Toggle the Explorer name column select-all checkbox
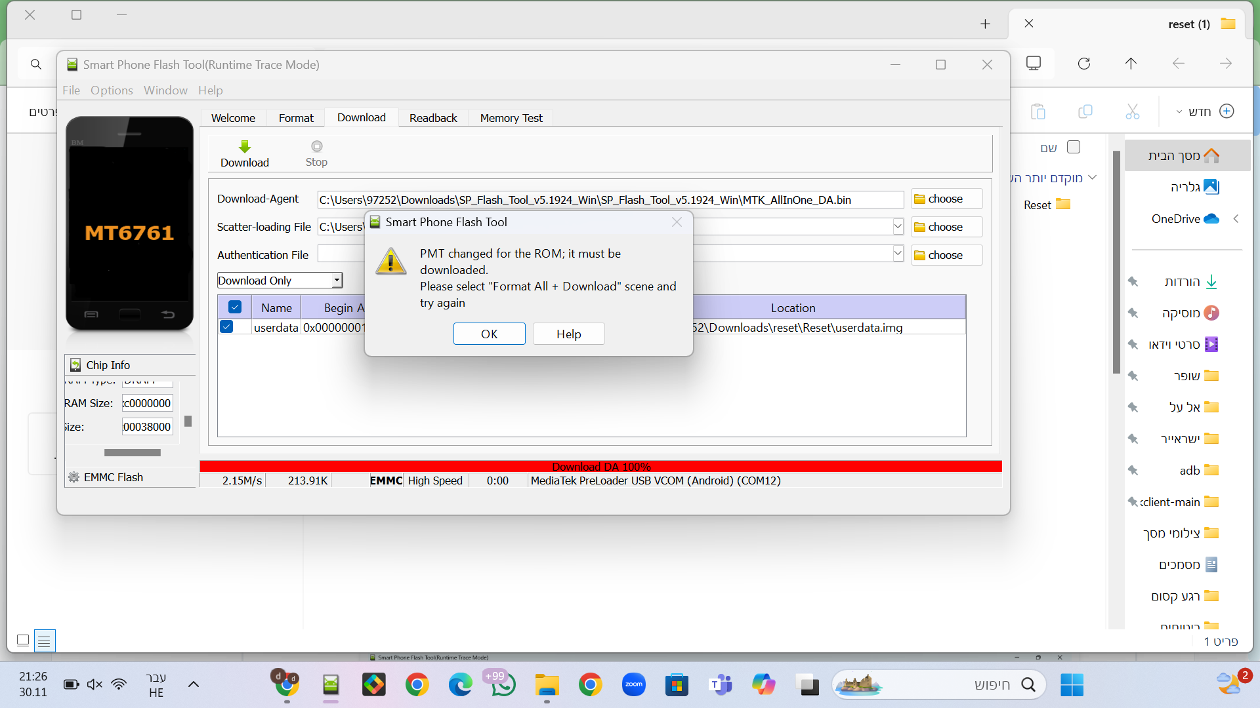Viewport: 1260px width, 708px height. (1074, 147)
